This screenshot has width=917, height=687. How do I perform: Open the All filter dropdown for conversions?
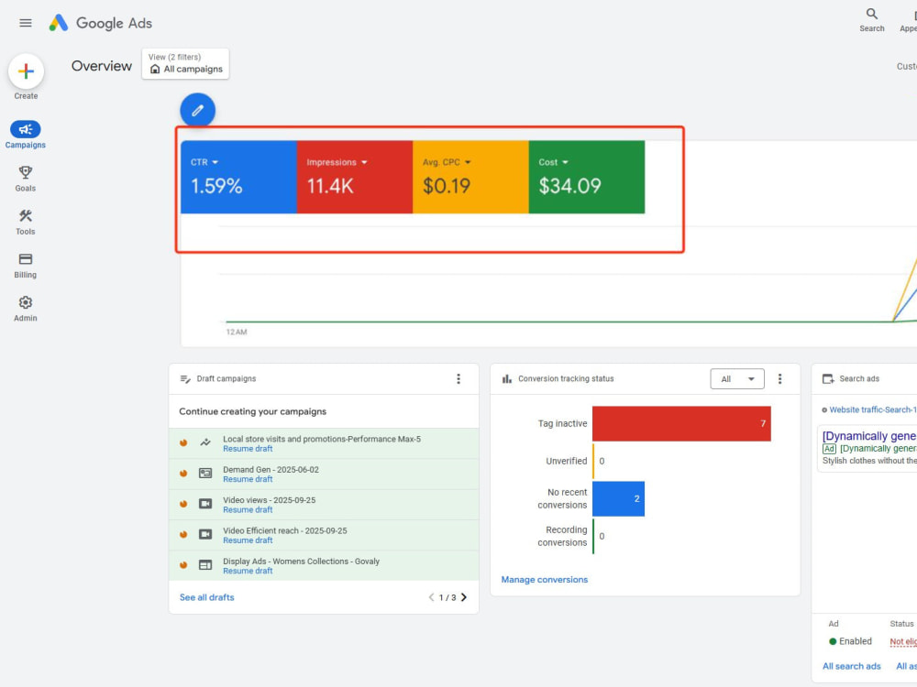[737, 379]
